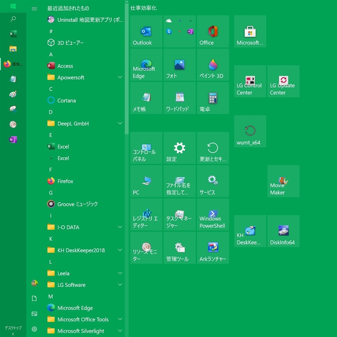
Task: Open the KH DeskKeeper tile
Action: 250,231
